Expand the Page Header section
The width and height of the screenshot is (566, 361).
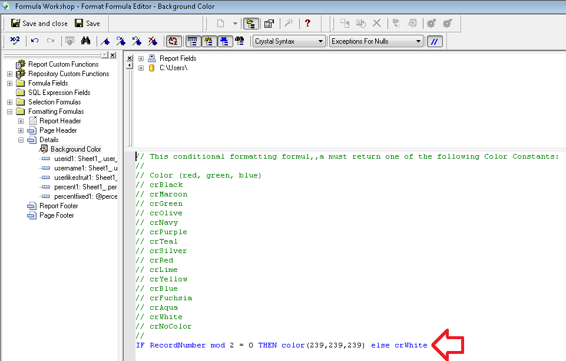[21, 130]
